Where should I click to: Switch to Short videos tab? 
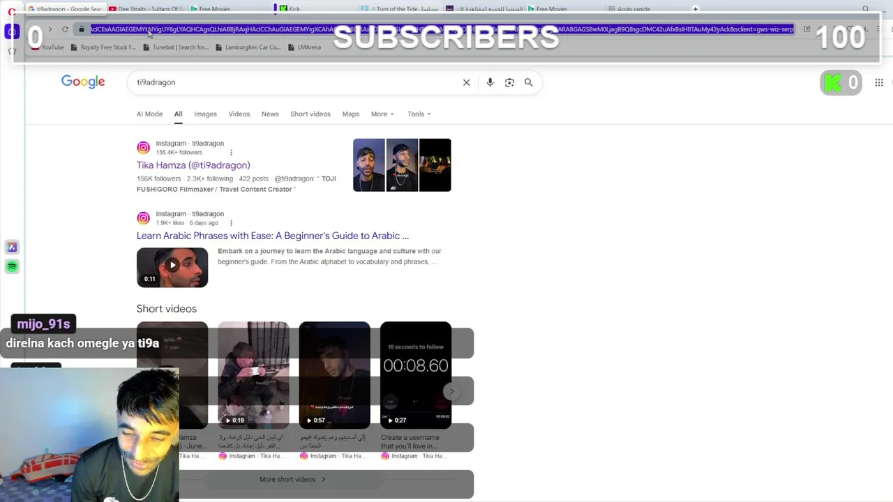click(x=310, y=114)
